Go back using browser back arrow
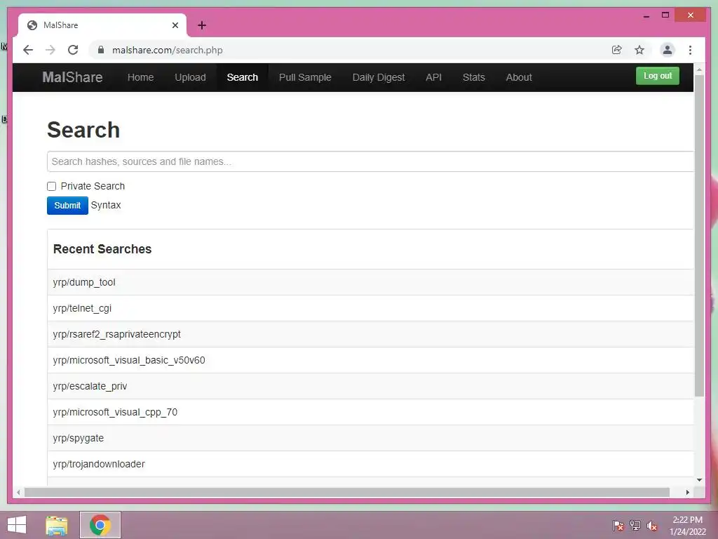This screenshot has height=539, width=718. [x=28, y=50]
